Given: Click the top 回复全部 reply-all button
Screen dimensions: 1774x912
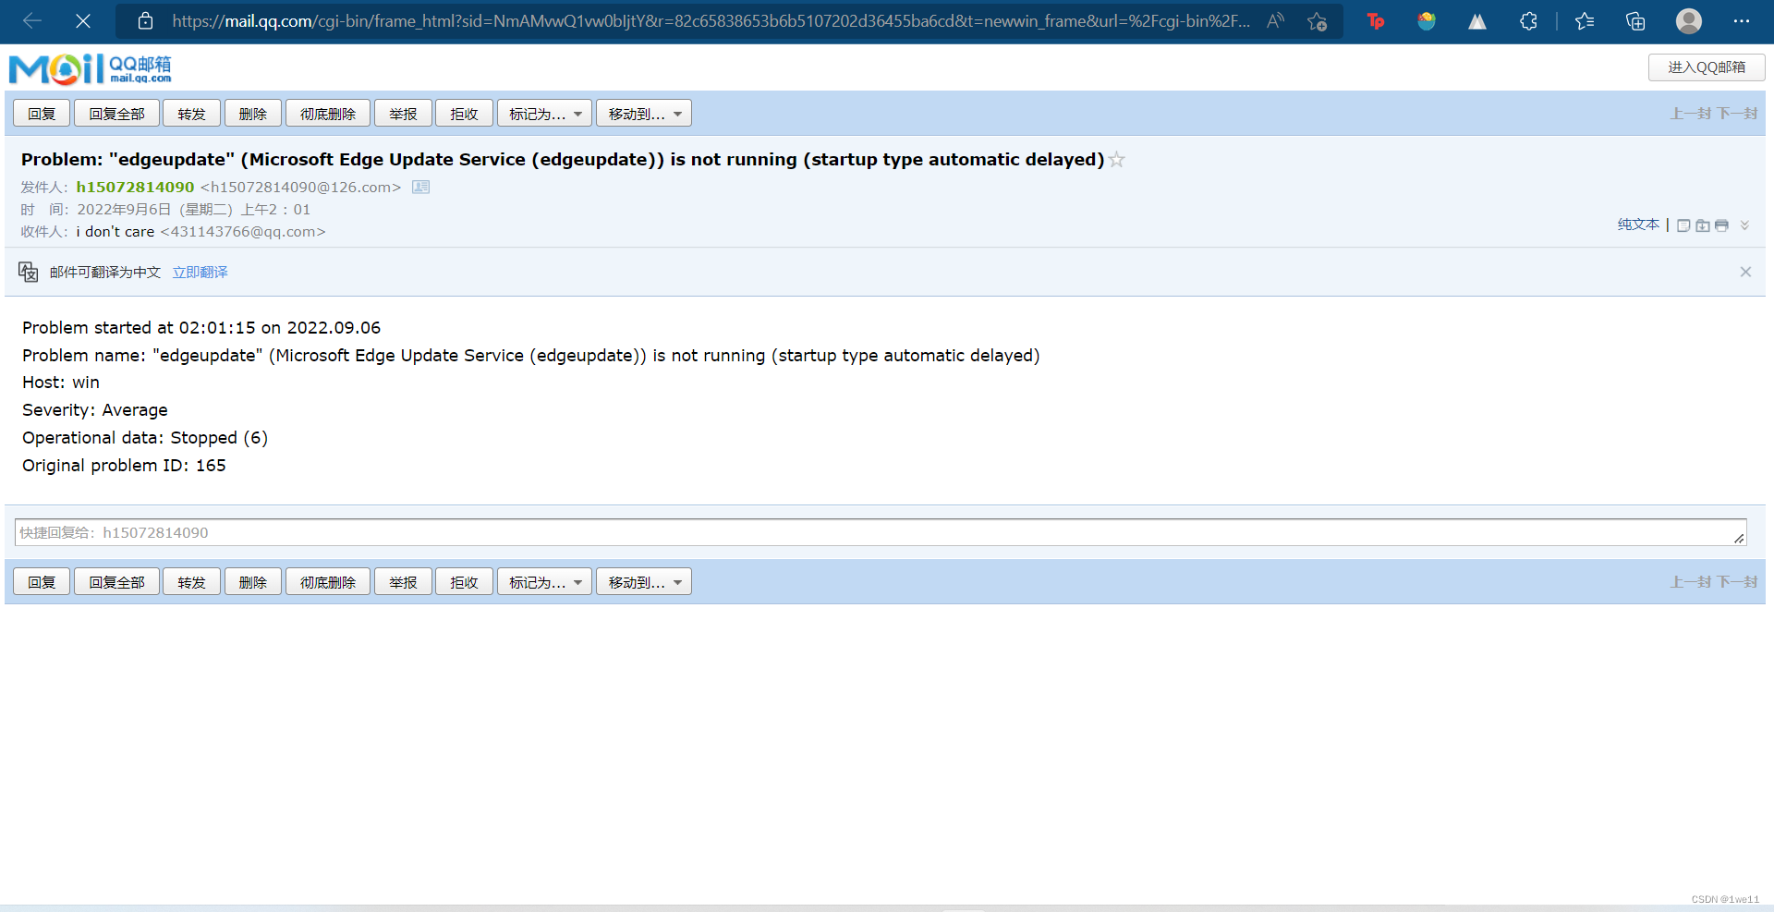Looking at the screenshot, I should [x=116, y=114].
